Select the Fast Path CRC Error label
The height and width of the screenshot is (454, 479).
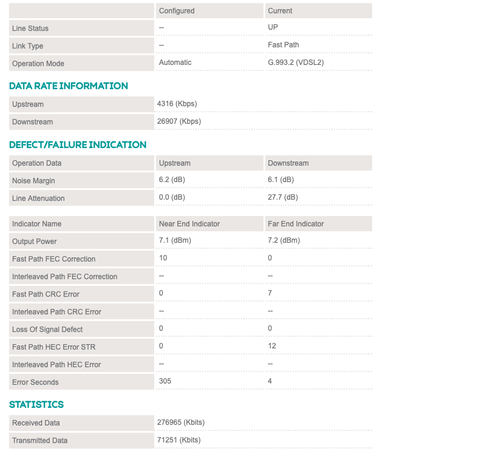tap(46, 294)
